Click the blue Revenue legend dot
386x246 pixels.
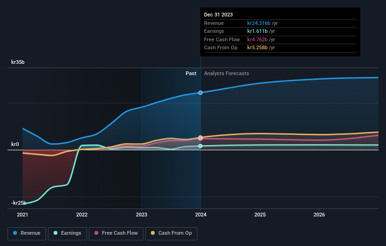click(x=15, y=233)
